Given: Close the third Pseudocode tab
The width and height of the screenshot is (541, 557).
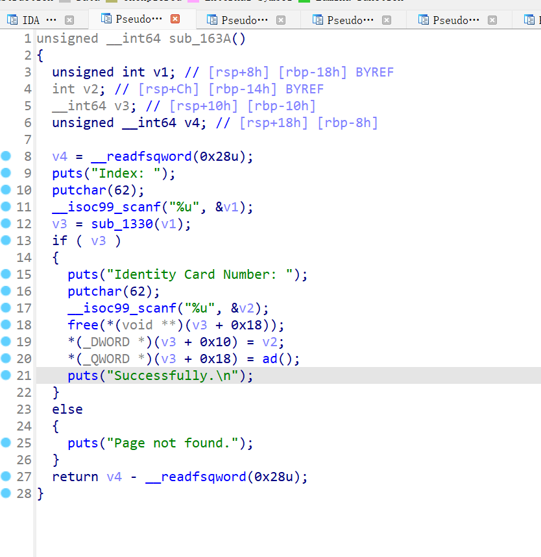Looking at the screenshot, I should [281, 20].
